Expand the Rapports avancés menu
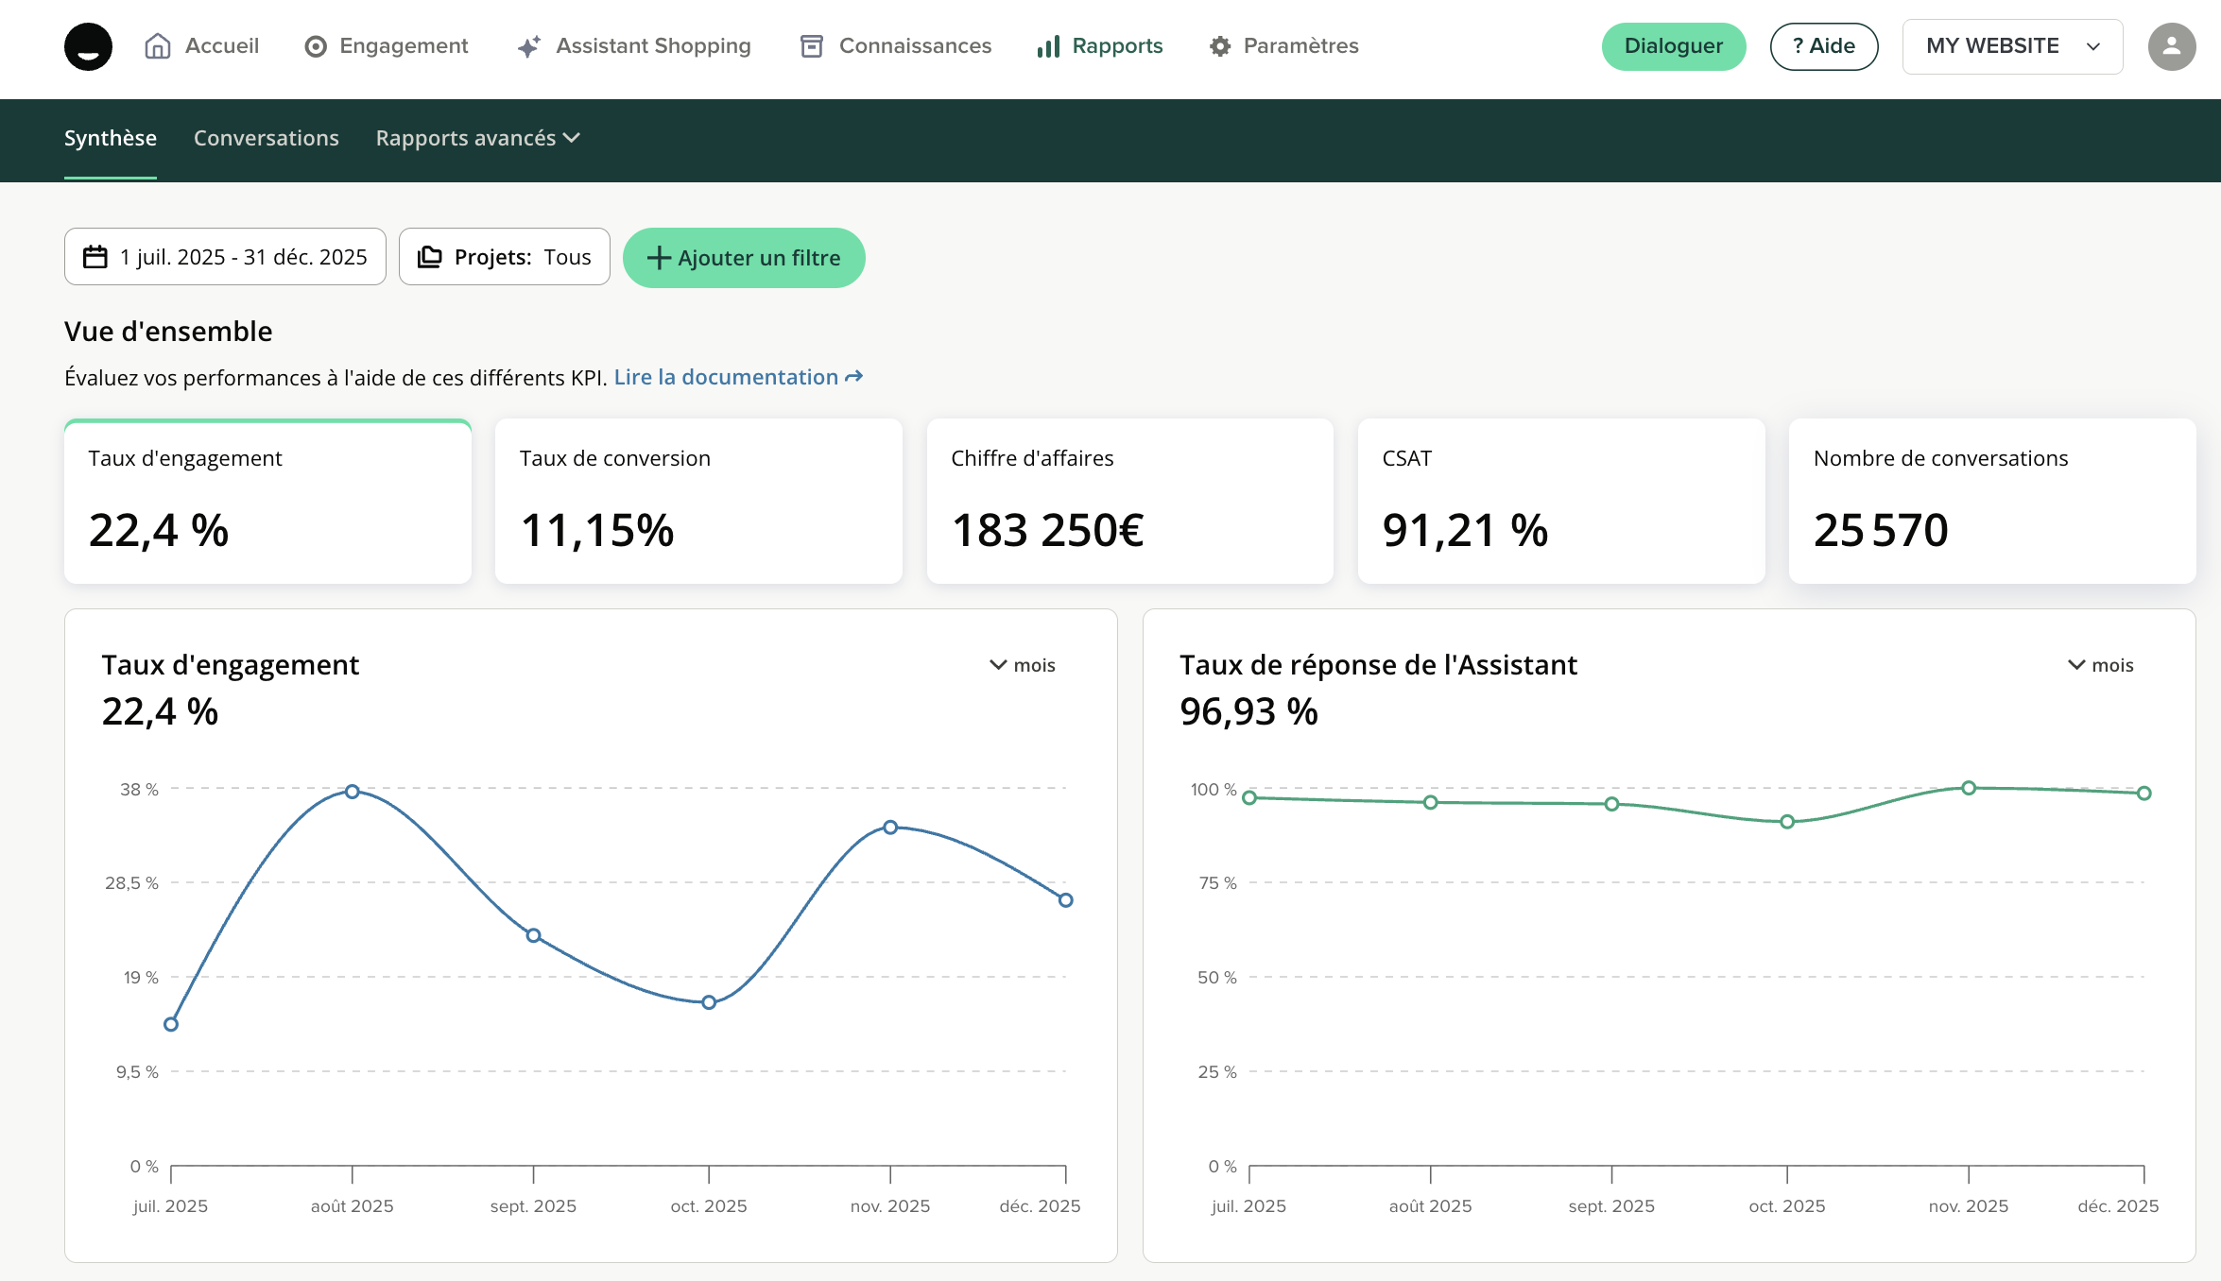This screenshot has width=2221, height=1281. 477,138
